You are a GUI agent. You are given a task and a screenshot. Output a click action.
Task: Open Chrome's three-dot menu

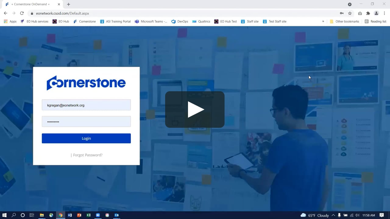pos(385,13)
